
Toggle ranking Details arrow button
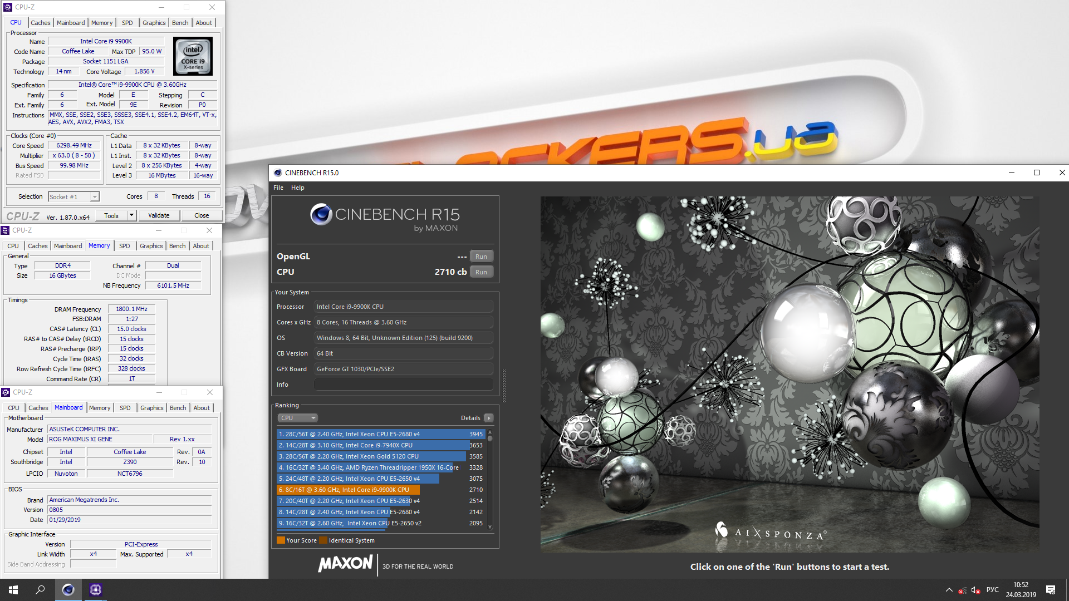pos(489,418)
